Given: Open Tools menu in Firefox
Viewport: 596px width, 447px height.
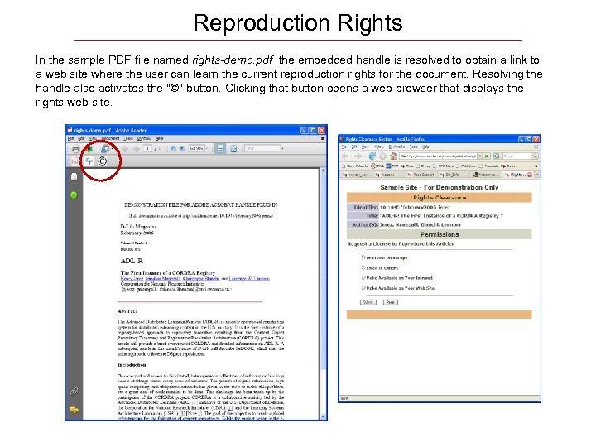Looking at the screenshot, I should [414, 147].
